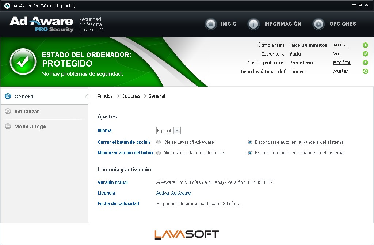
Task: Click the Predeterm. protection value
Action: coord(302,63)
